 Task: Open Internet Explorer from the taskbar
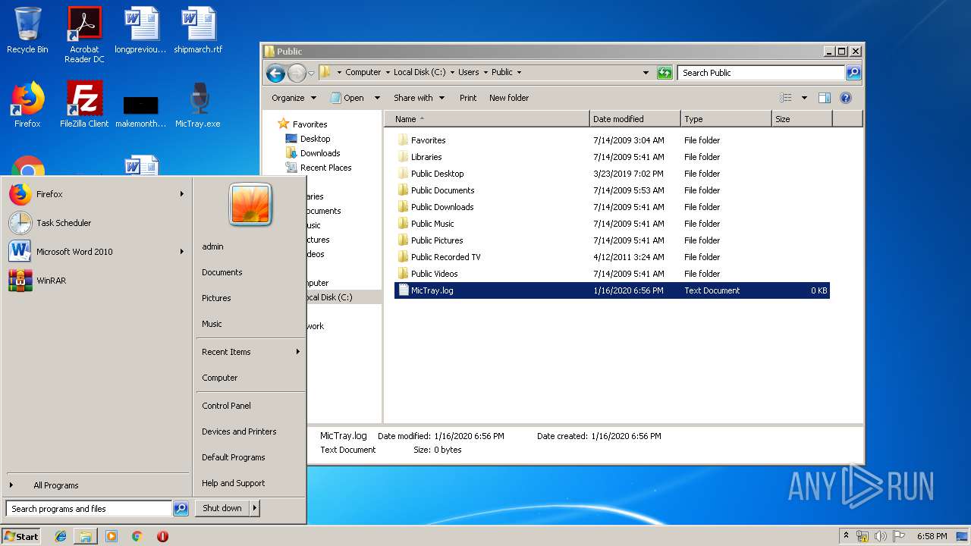click(61, 536)
